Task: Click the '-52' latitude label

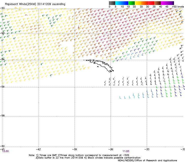Action: pos(2,33)
